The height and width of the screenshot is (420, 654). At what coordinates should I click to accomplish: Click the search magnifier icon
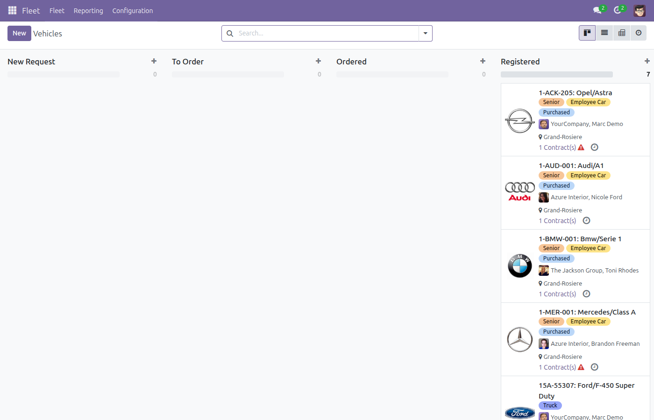pyautogui.click(x=230, y=34)
